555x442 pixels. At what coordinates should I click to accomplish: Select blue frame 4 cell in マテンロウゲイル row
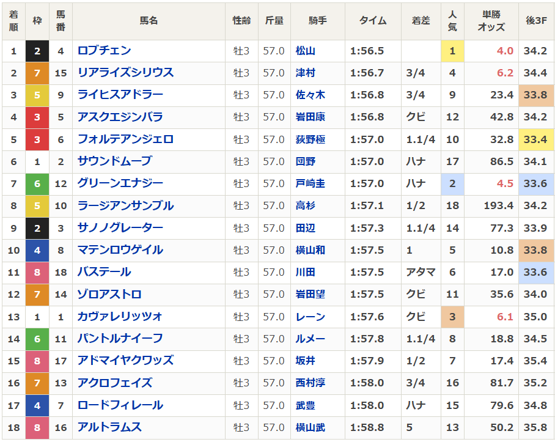37,250
